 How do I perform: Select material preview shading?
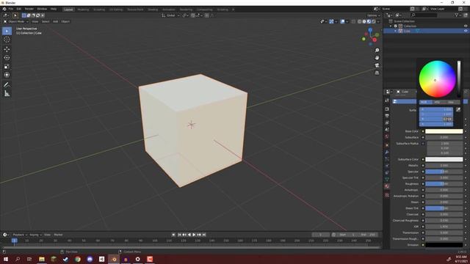coord(369,21)
